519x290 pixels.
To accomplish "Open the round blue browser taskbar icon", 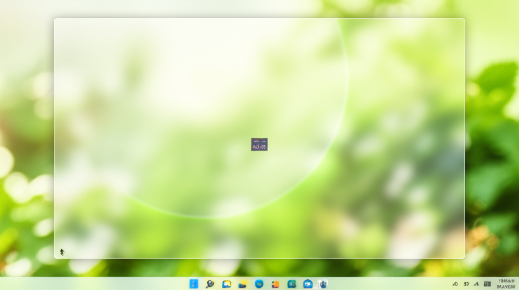I will [x=259, y=284].
